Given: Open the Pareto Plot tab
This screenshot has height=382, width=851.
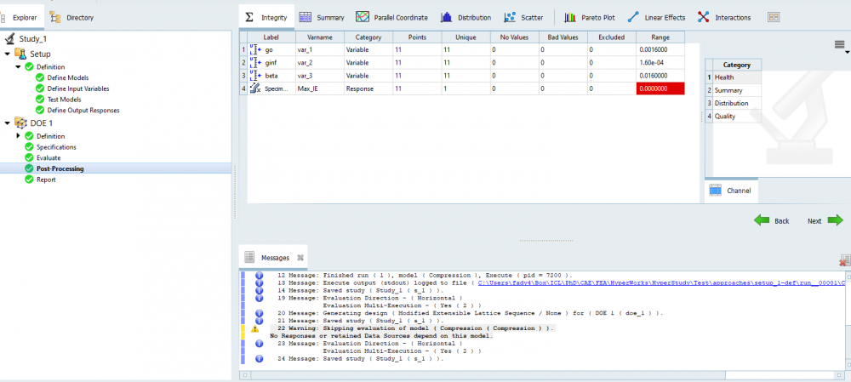Looking at the screenshot, I should (590, 17).
